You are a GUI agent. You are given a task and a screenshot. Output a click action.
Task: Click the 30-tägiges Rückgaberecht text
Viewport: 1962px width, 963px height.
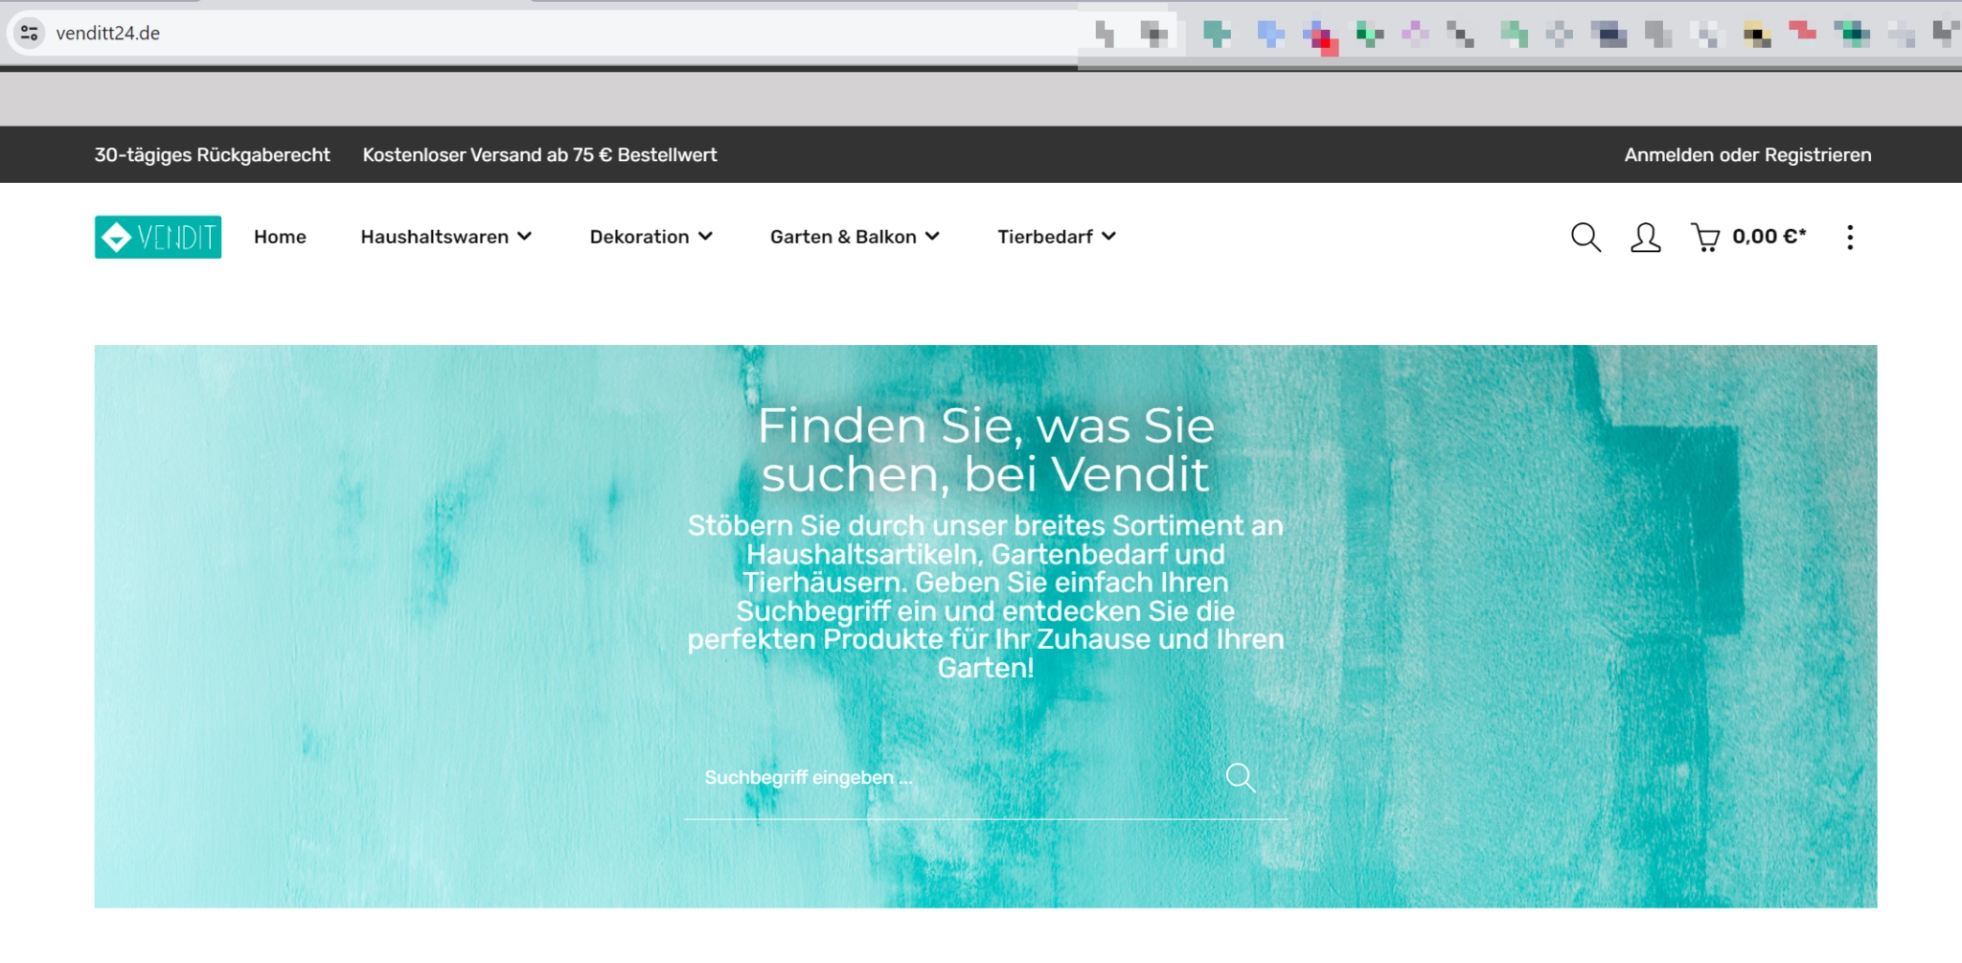click(212, 155)
